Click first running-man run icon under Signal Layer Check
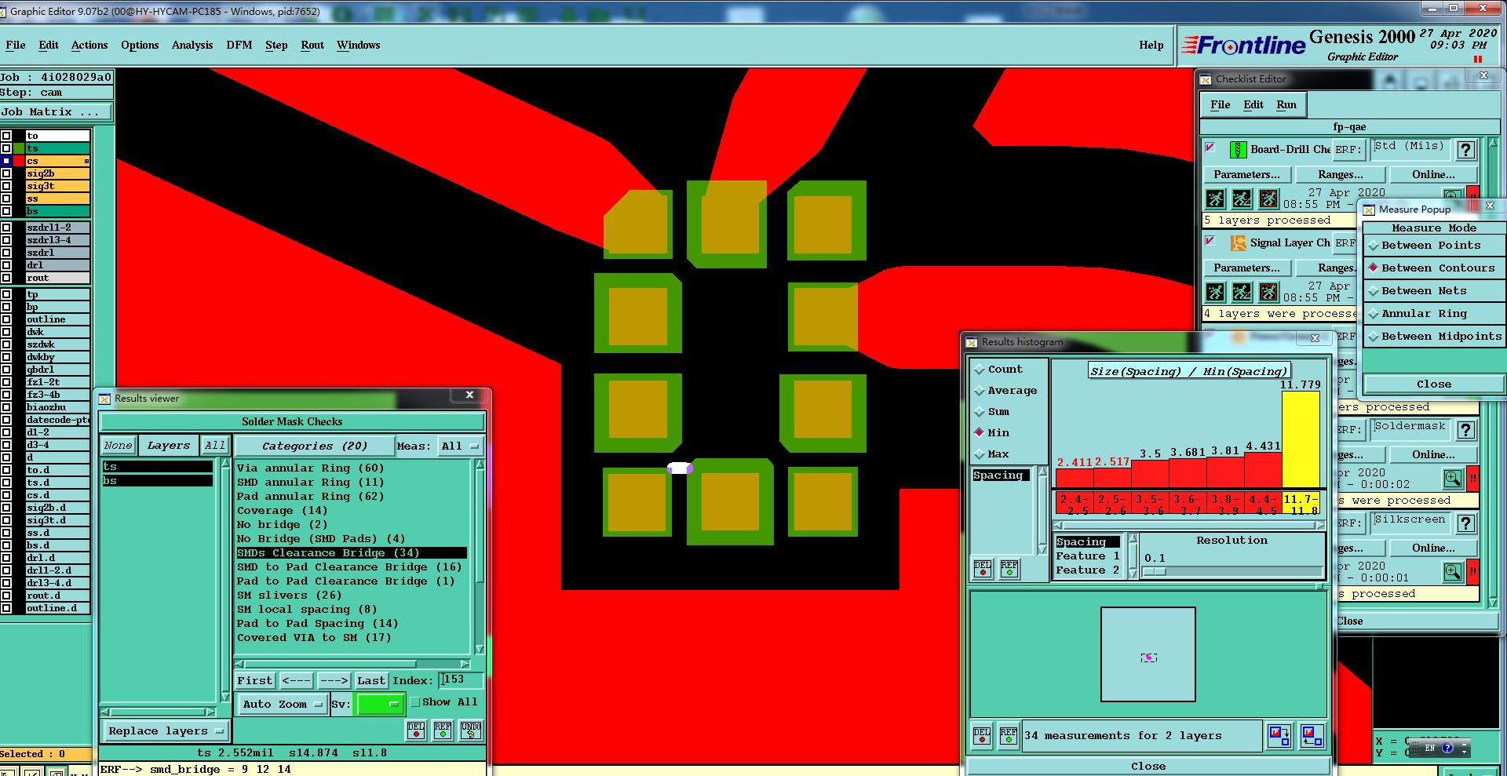The width and height of the screenshot is (1507, 776). [1215, 293]
